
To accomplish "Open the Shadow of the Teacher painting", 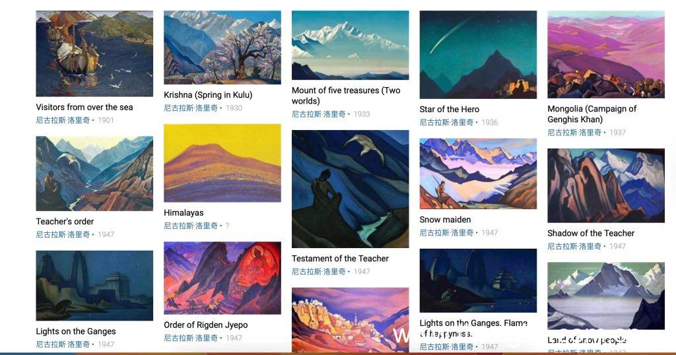I will [x=606, y=185].
